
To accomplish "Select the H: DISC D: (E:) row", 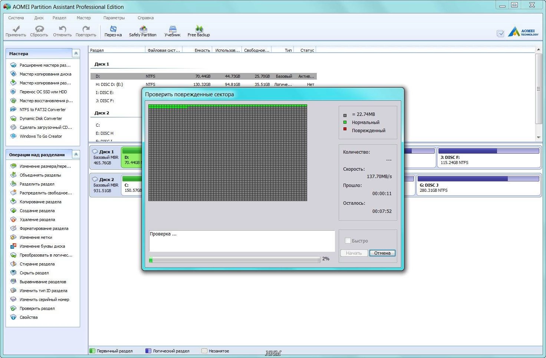I will (x=204, y=84).
